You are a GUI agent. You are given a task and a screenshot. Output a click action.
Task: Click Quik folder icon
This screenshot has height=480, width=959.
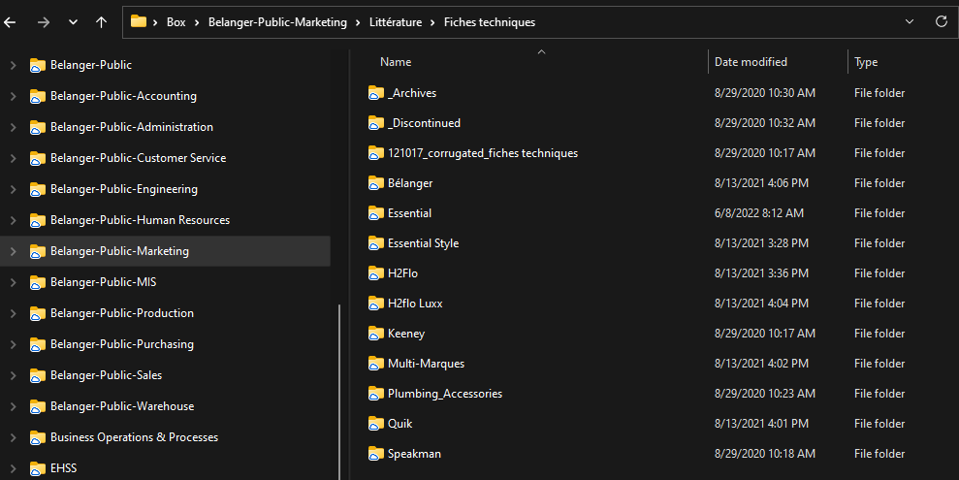coord(375,424)
